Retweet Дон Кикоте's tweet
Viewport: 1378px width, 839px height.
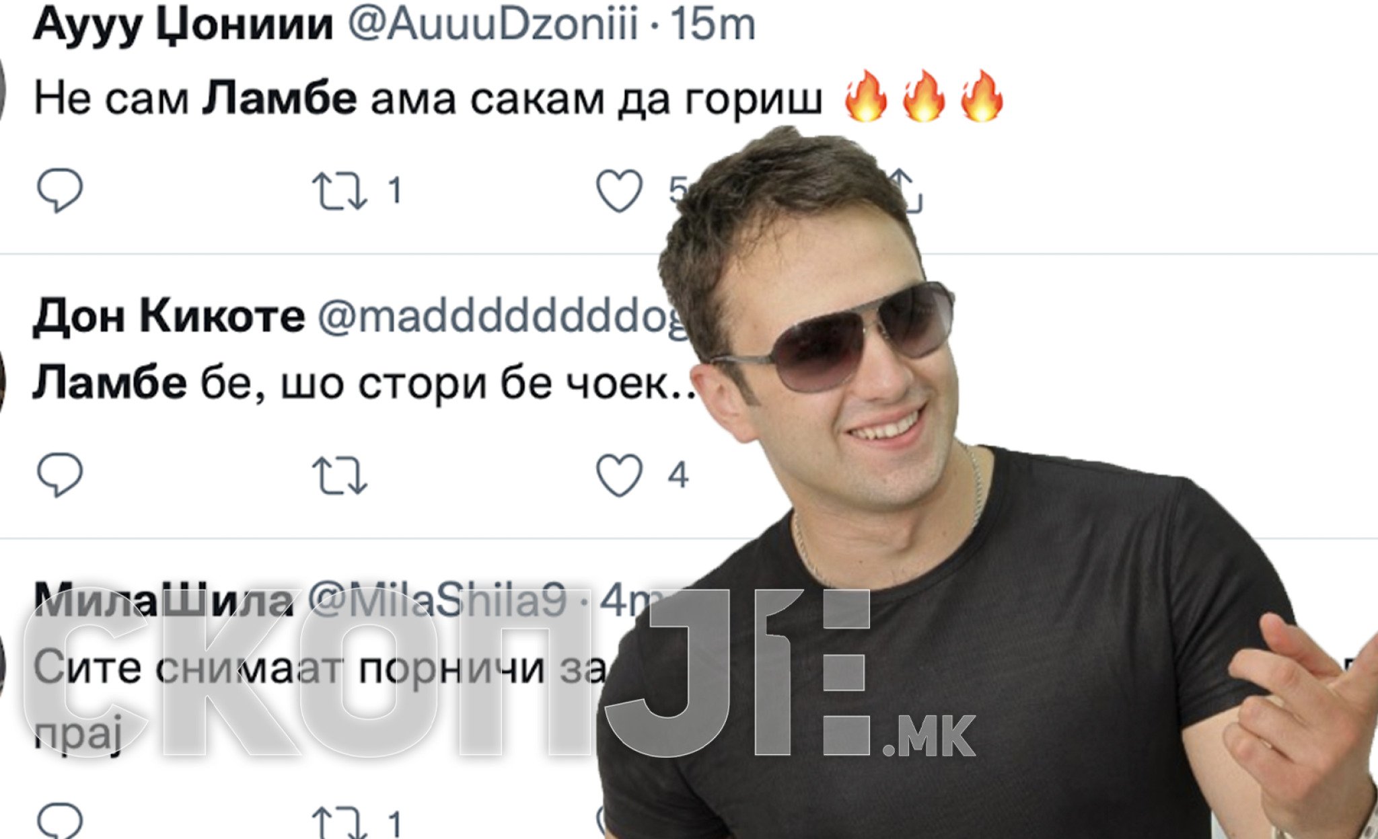(x=340, y=475)
